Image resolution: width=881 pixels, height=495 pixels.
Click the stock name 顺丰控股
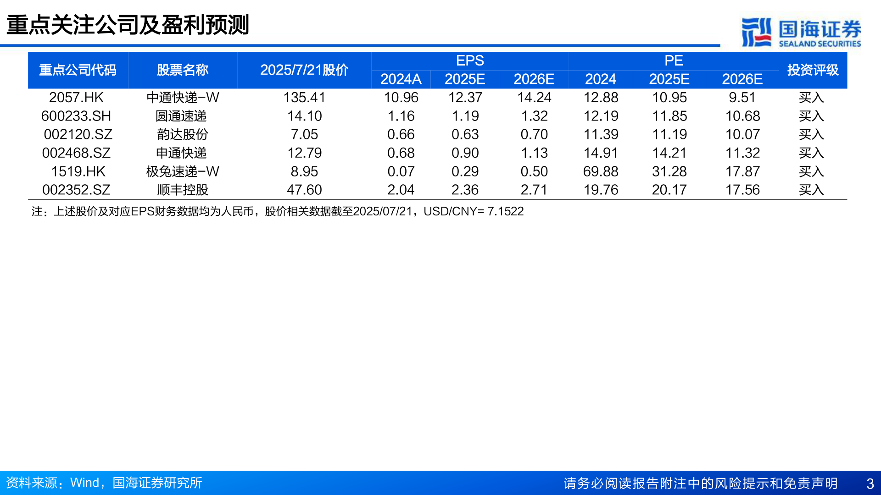(182, 189)
